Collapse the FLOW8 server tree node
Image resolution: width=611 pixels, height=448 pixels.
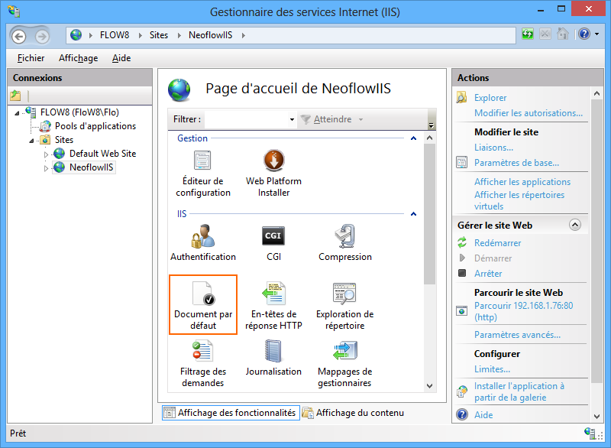(x=17, y=113)
